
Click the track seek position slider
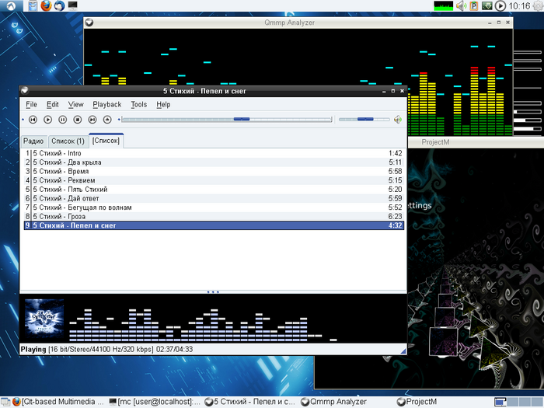click(x=225, y=120)
